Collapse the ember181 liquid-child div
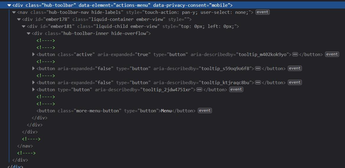345x168 pixels. point(24,26)
